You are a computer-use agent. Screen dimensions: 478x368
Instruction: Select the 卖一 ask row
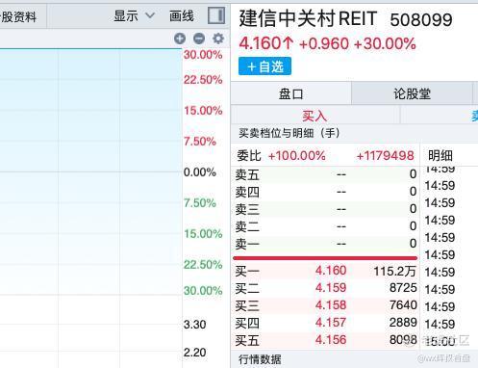(x=325, y=244)
